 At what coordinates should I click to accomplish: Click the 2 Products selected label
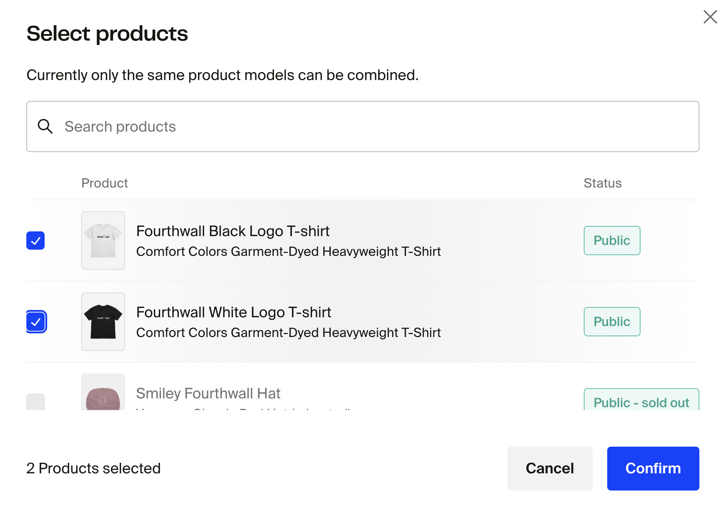pyautogui.click(x=94, y=468)
